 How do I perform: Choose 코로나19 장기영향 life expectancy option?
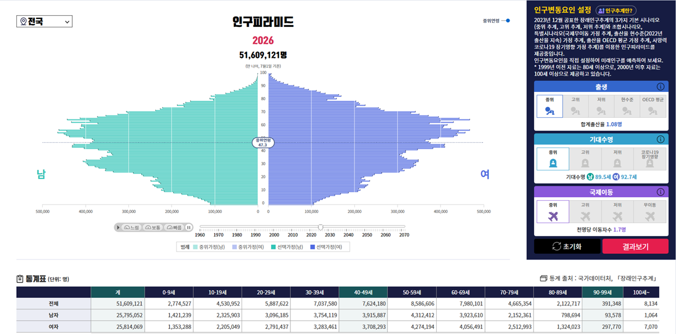tap(650, 159)
